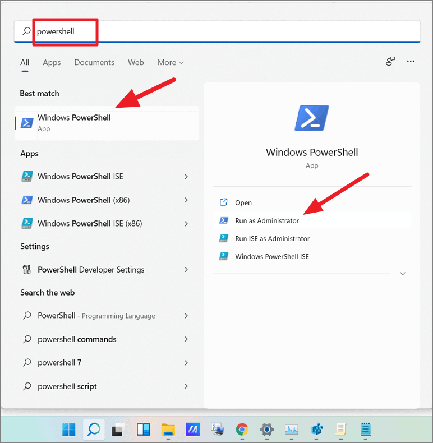This screenshot has height=443, width=433.
Task: Open the three-dot options menu
Action: pyautogui.click(x=411, y=61)
